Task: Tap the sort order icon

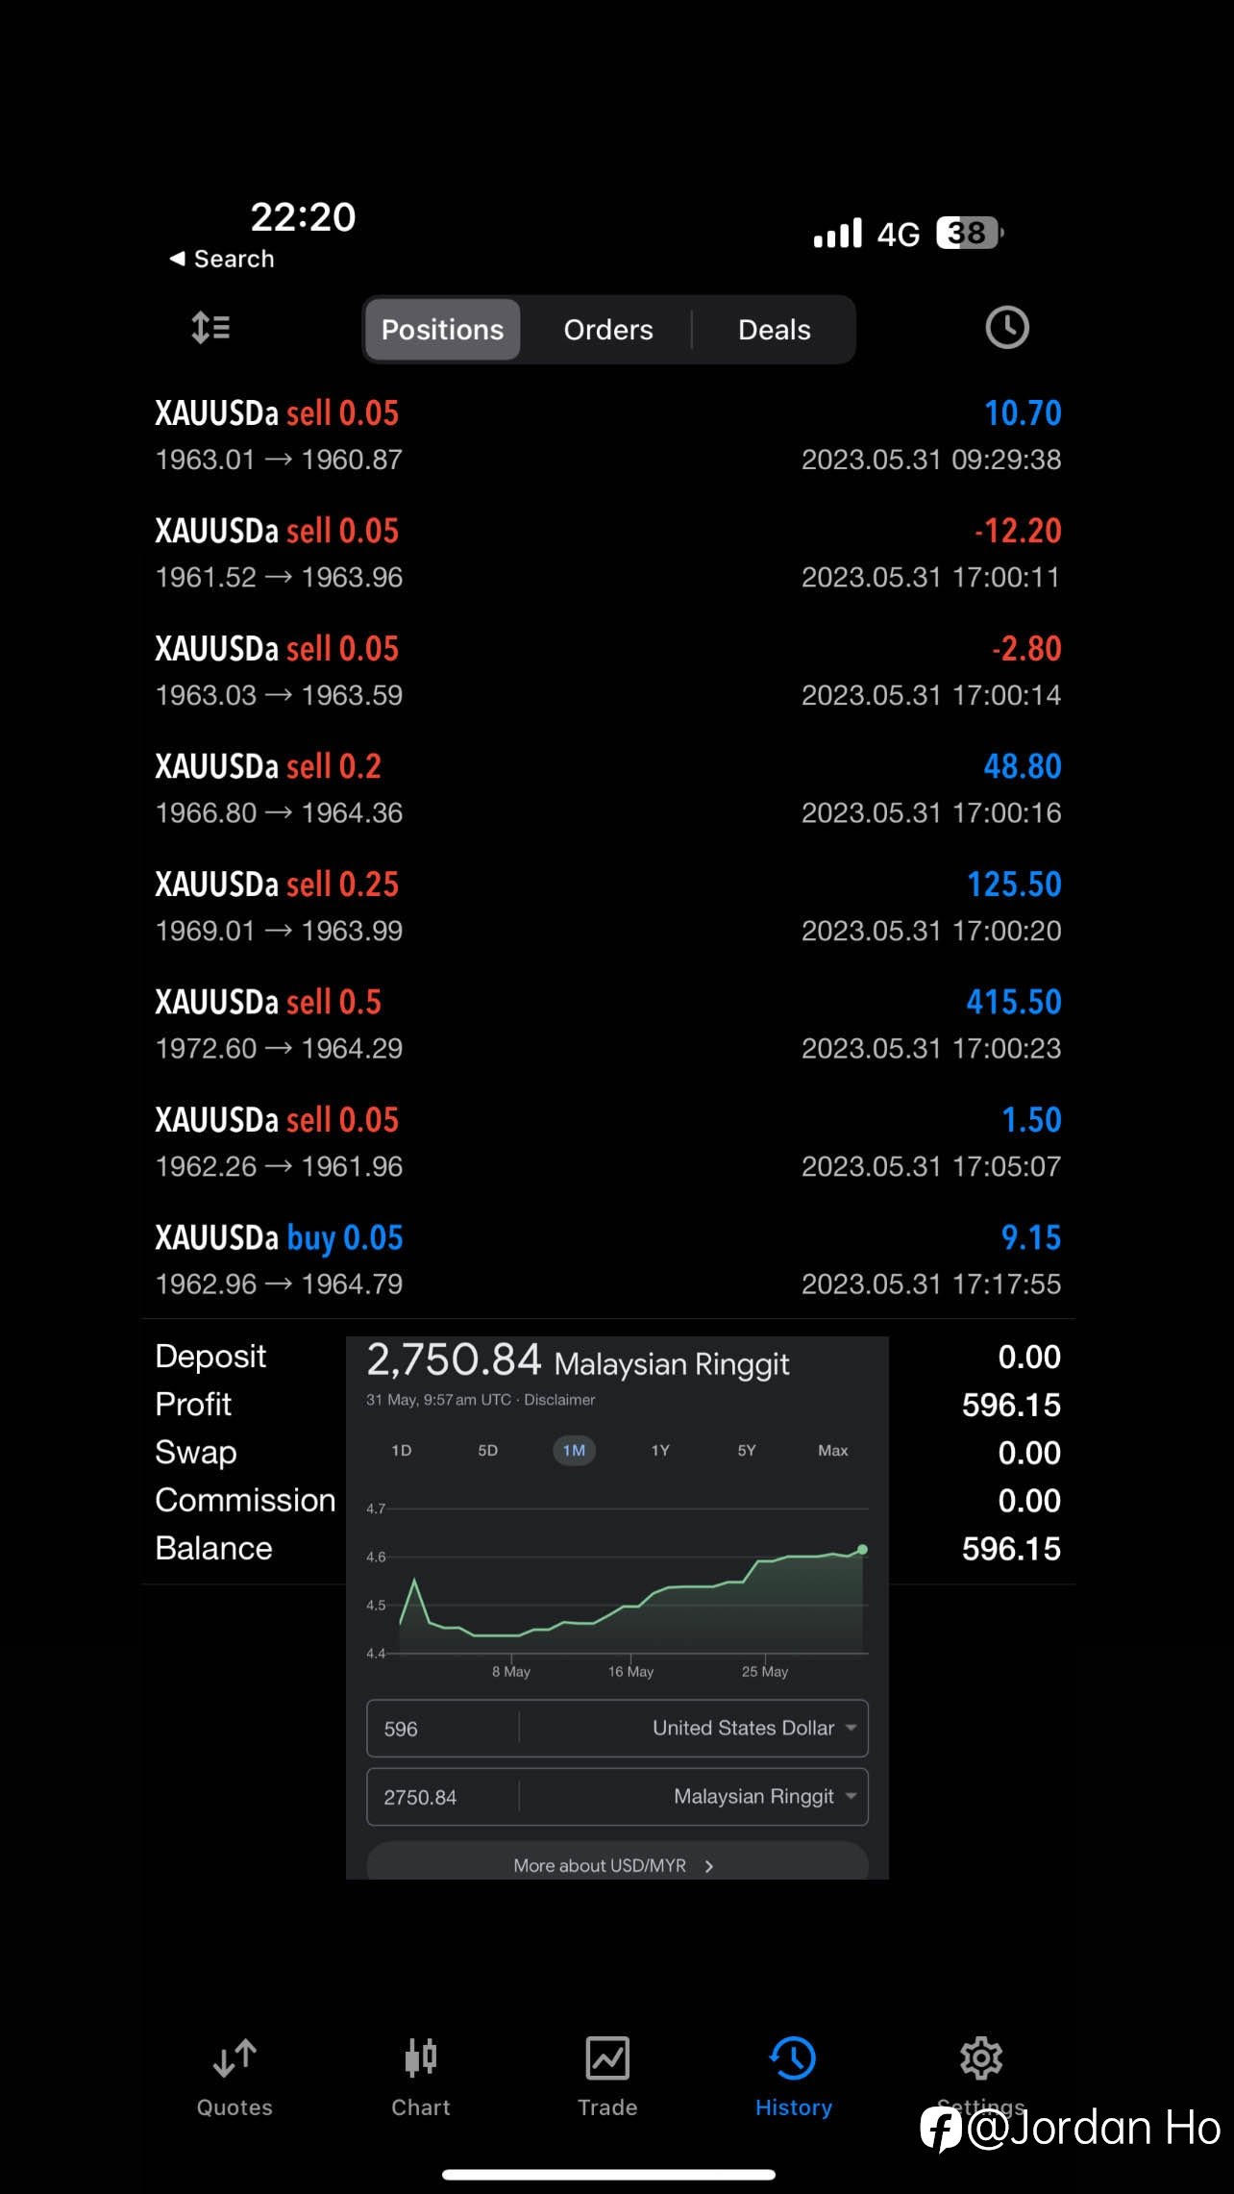Action: pyautogui.click(x=210, y=328)
